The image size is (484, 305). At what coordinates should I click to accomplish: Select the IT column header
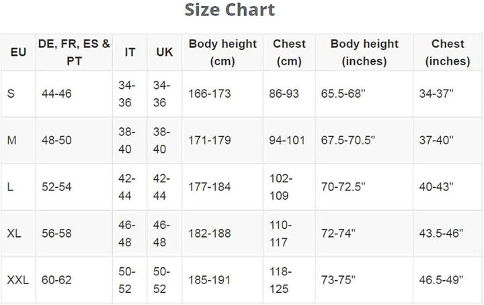(x=130, y=52)
